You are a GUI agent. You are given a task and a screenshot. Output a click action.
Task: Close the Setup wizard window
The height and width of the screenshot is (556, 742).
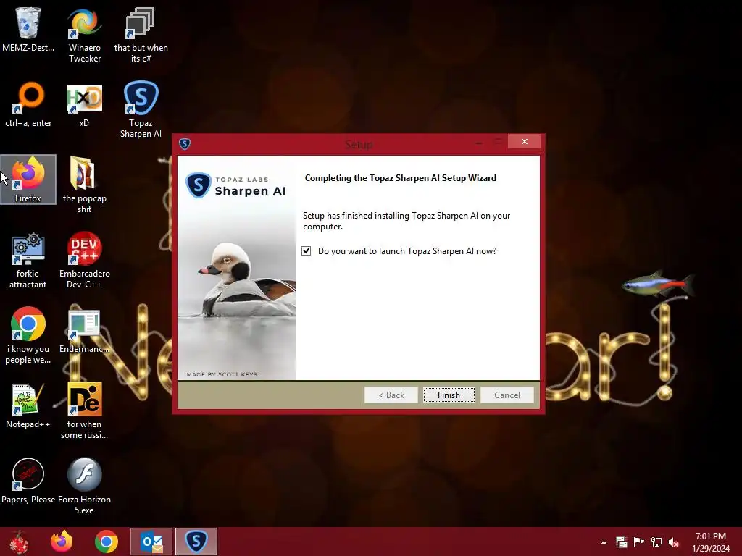525,141
